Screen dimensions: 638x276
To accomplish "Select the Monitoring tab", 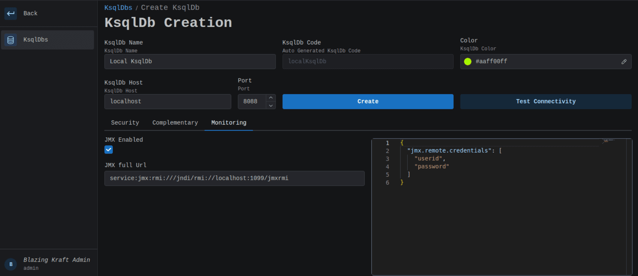I will click(x=229, y=122).
